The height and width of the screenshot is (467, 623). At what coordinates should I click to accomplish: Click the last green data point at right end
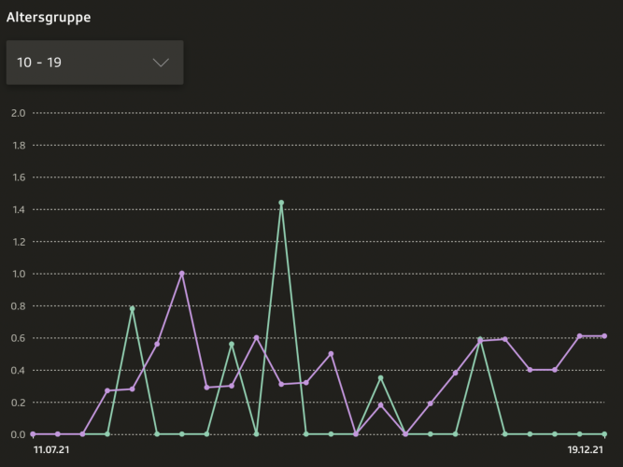click(604, 434)
